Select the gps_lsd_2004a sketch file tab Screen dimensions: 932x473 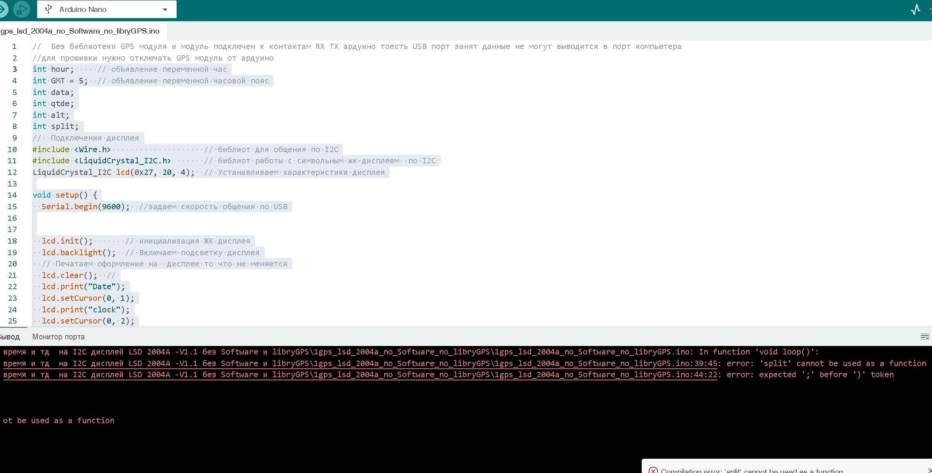(80, 31)
